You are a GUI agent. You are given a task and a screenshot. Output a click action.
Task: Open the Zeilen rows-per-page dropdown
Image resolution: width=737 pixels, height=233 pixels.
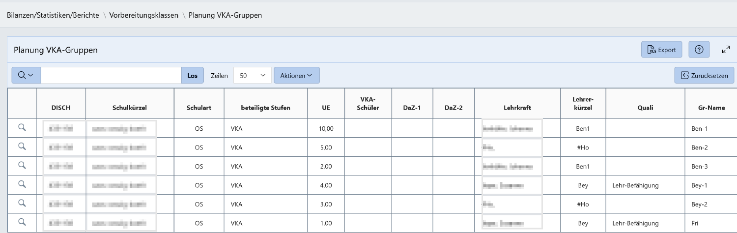click(252, 75)
